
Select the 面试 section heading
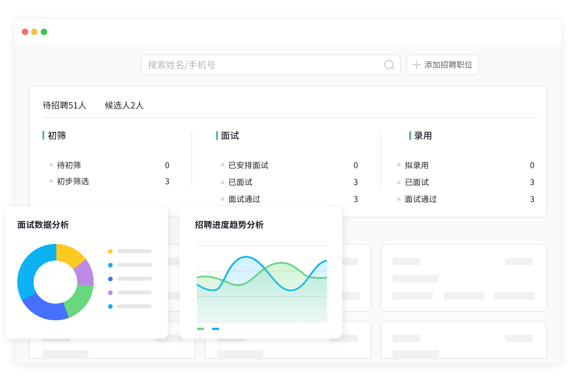[x=230, y=135]
